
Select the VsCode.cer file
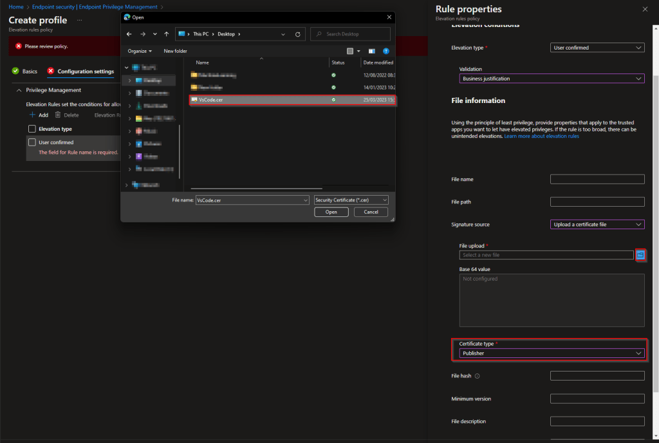(212, 100)
